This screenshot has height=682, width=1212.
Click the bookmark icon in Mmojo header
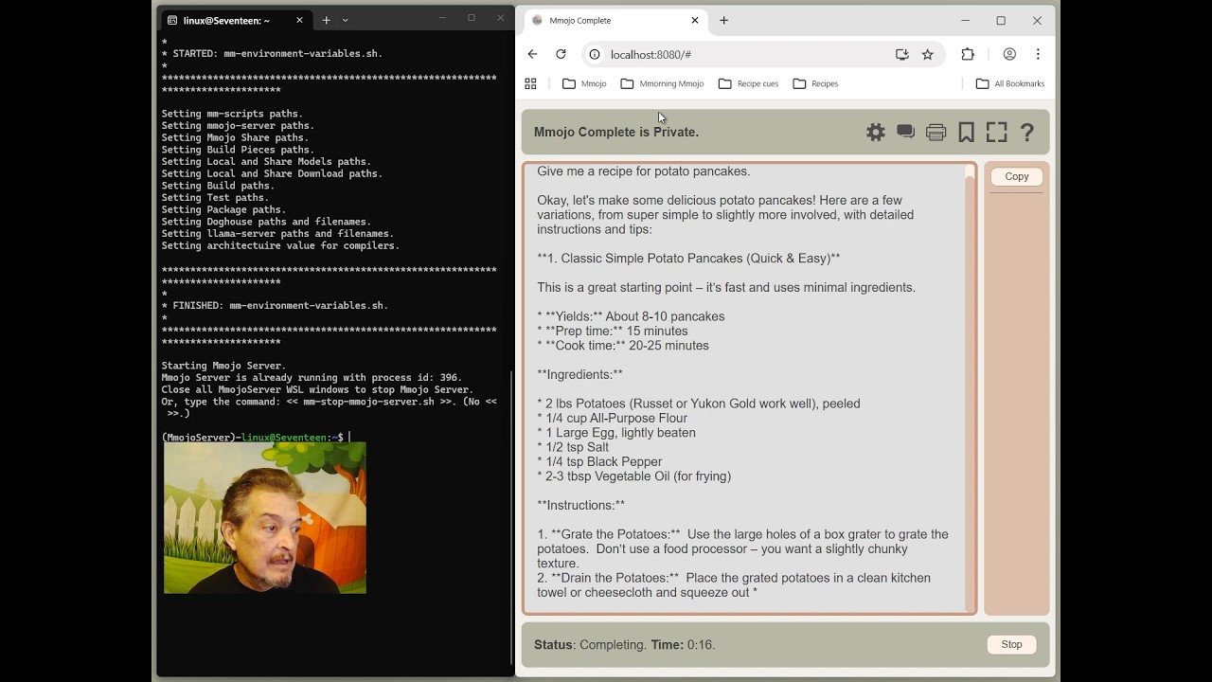point(967,133)
